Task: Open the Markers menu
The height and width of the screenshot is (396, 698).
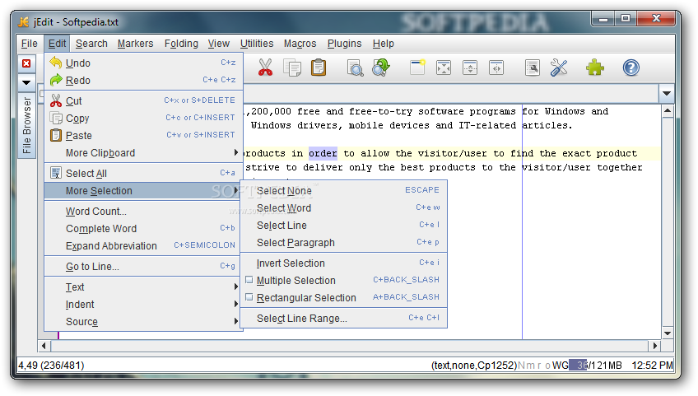Action: point(135,44)
